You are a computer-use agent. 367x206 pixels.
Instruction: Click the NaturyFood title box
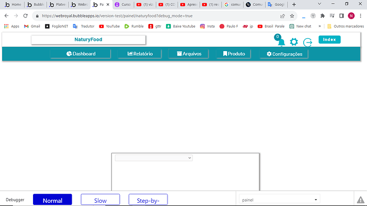click(x=88, y=39)
